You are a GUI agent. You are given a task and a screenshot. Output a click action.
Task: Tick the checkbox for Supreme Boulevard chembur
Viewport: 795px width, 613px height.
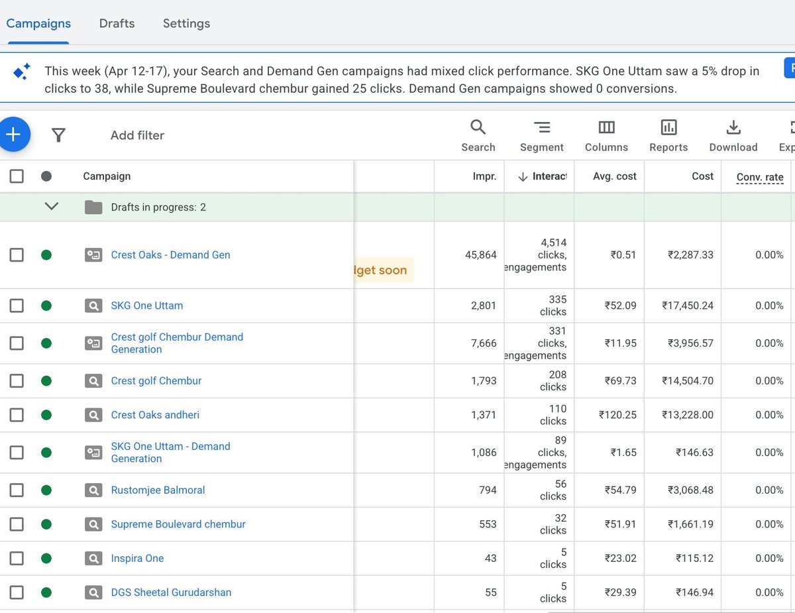[17, 524]
